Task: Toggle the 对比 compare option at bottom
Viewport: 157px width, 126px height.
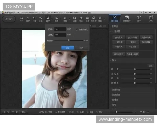Action: pos(71,112)
